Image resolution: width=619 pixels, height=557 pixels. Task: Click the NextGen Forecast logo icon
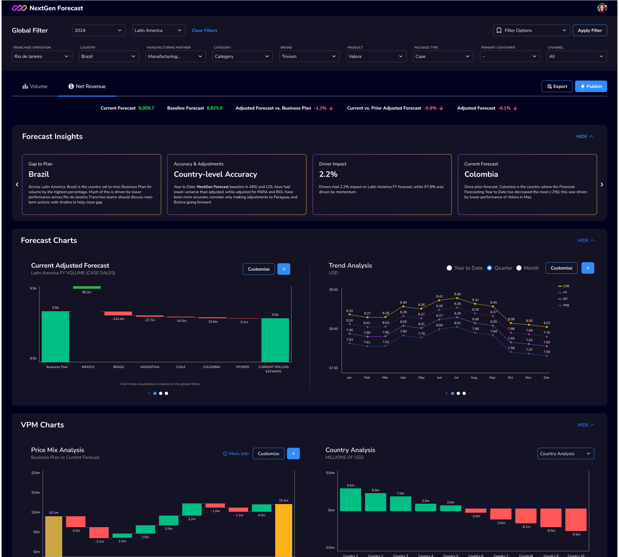pyautogui.click(x=19, y=8)
